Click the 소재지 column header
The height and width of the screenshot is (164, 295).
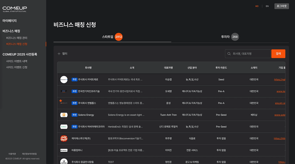tap(254, 68)
